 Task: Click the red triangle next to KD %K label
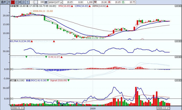(32, 41)
